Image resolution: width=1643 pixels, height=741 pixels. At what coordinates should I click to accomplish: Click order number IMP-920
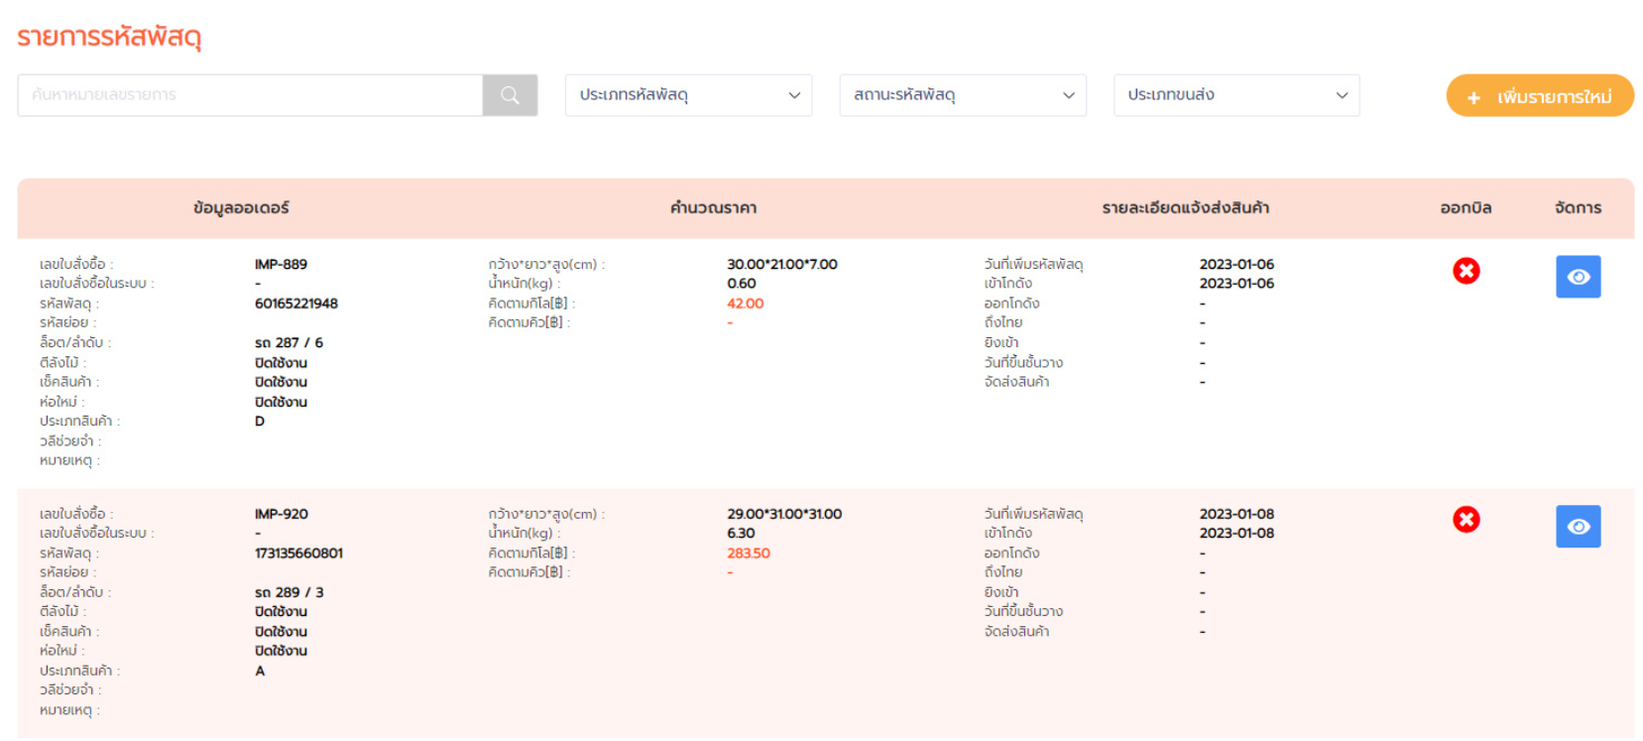tap(281, 514)
